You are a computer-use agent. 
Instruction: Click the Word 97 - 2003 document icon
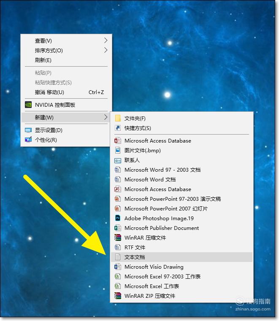point(118,170)
